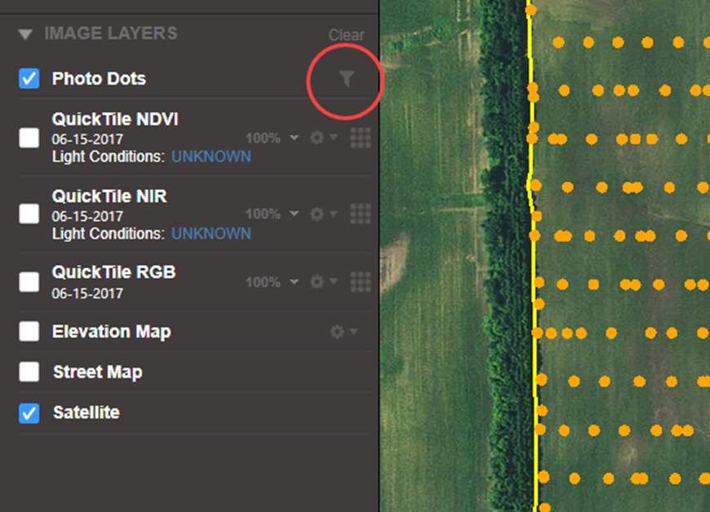Image resolution: width=710 pixels, height=512 pixels.
Task: Click the Clear button
Action: click(x=346, y=35)
